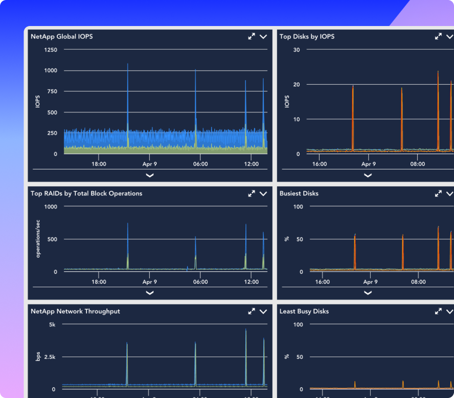The width and height of the screenshot is (454, 398).
Task: Click '16:00' time label in Busiest Disks graph
Action: (x=323, y=282)
